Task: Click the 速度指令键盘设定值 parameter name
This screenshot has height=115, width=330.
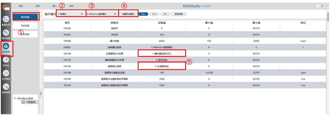Action: [114, 73]
